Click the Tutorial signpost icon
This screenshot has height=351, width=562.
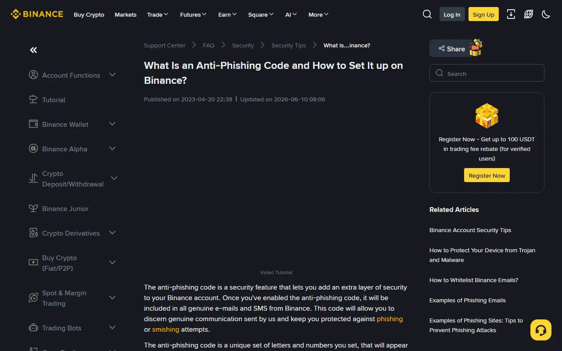[x=33, y=100]
